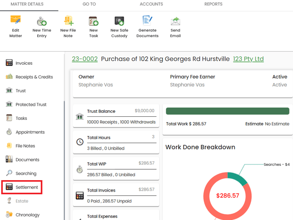Image resolution: width=293 pixels, height=220 pixels.
Task: Click matter number 23-0002 link
Action: 84,59
